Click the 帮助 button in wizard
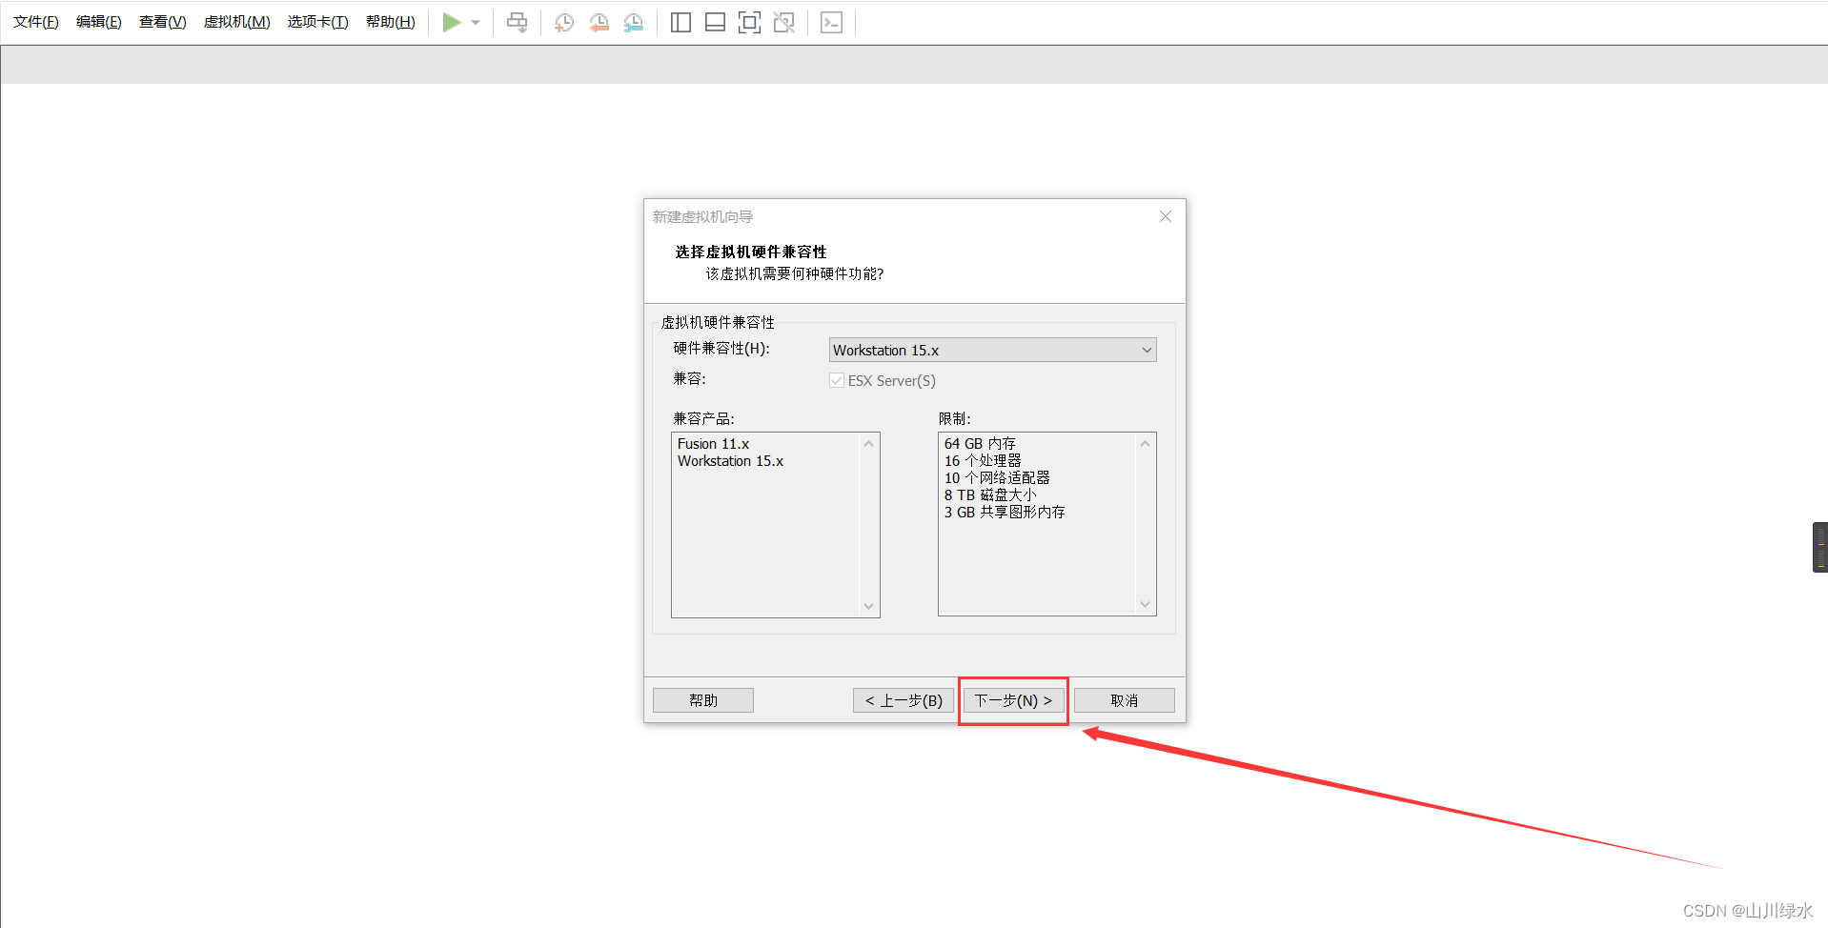The width and height of the screenshot is (1828, 928). click(x=703, y=700)
